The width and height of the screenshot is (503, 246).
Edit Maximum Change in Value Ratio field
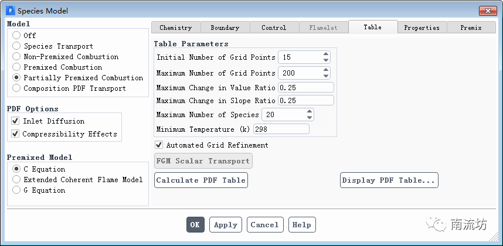tap(305, 87)
